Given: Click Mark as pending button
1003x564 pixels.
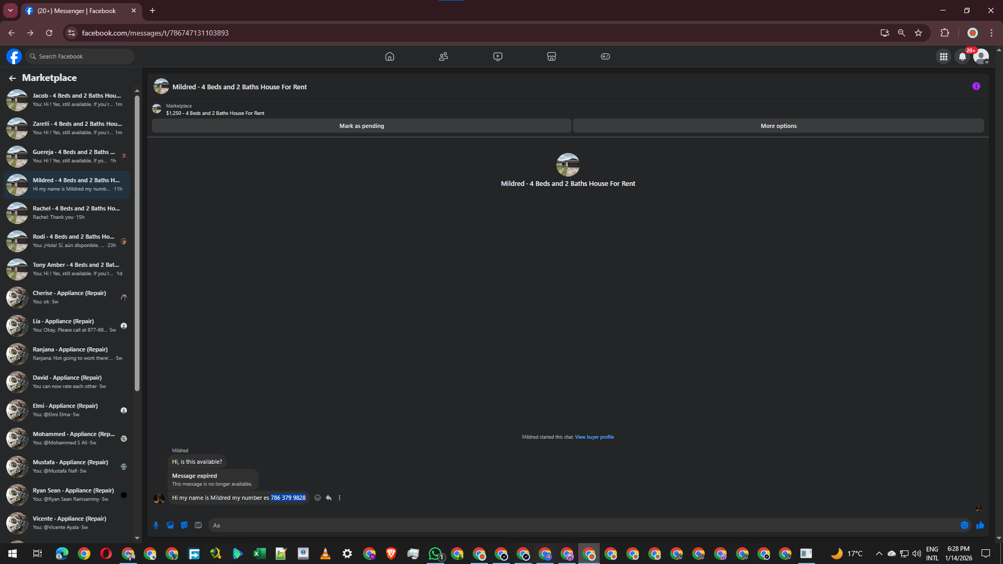Looking at the screenshot, I should (x=361, y=126).
